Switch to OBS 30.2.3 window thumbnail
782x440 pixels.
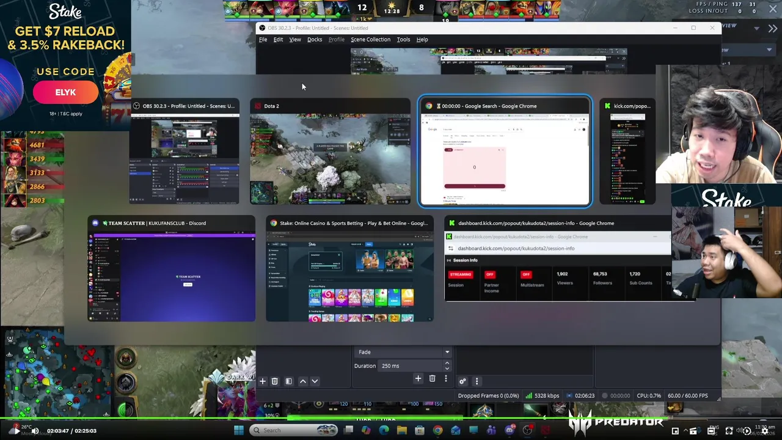[184, 151]
